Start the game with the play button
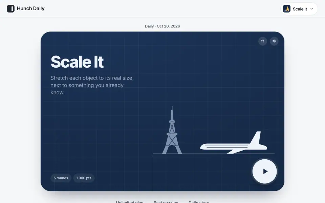 tap(264, 171)
